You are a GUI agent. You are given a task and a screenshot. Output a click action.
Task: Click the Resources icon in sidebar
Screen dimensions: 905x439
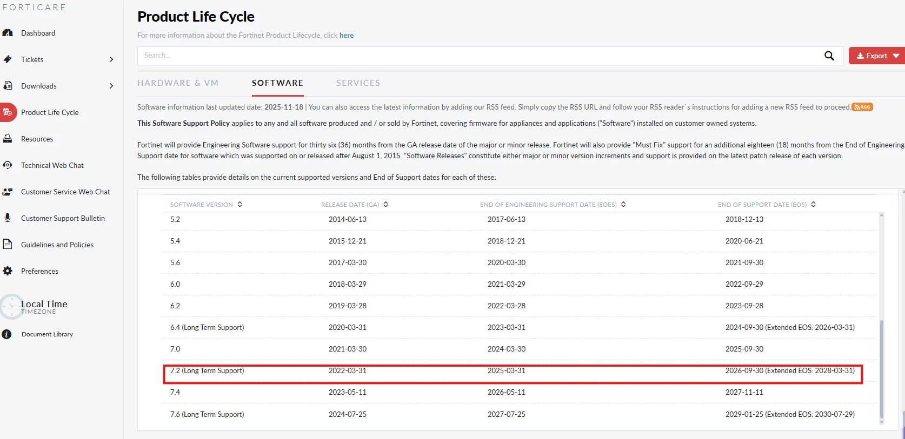click(8, 139)
